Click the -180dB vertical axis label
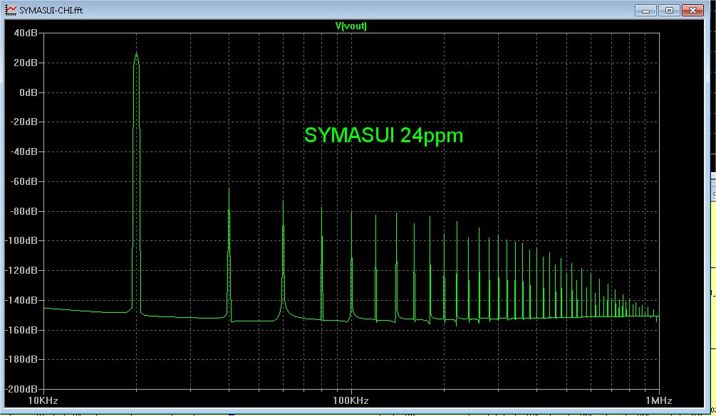Image resolution: width=716 pixels, height=416 pixels. coord(21,360)
